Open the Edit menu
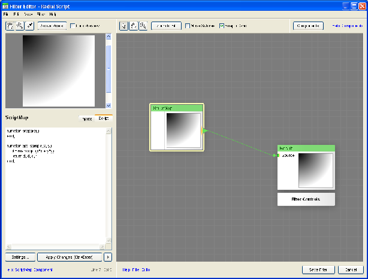368x279 pixels. click(16, 14)
